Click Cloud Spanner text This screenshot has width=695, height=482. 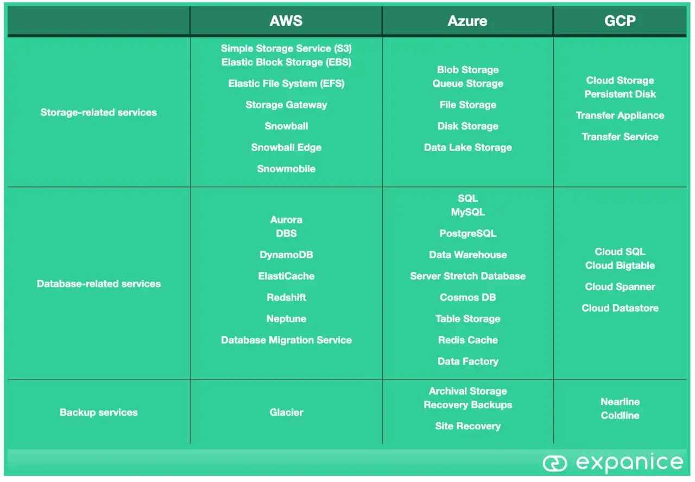[x=620, y=287]
